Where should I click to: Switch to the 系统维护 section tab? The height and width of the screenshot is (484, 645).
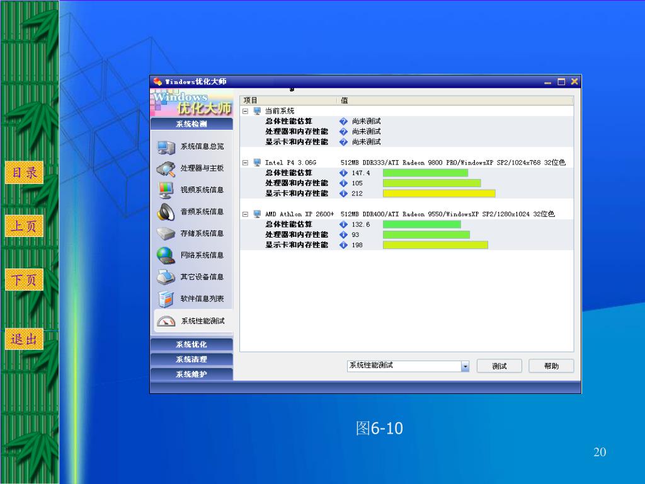click(x=191, y=374)
